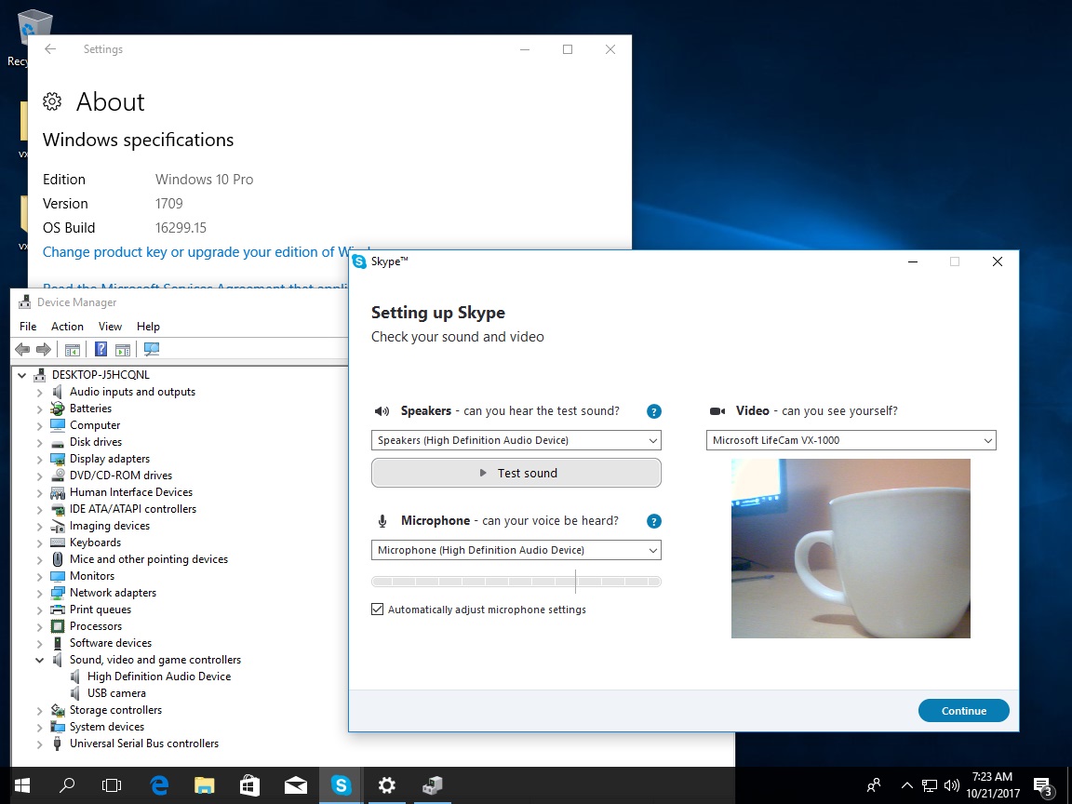Click the Speakers help question mark icon
Image resolution: width=1072 pixels, height=804 pixels.
tap(653, 411)
